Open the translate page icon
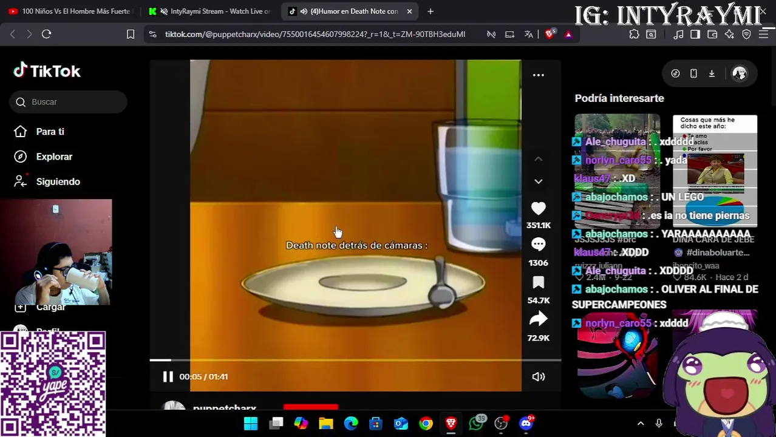776x437 pixels. tap(529, 34)
